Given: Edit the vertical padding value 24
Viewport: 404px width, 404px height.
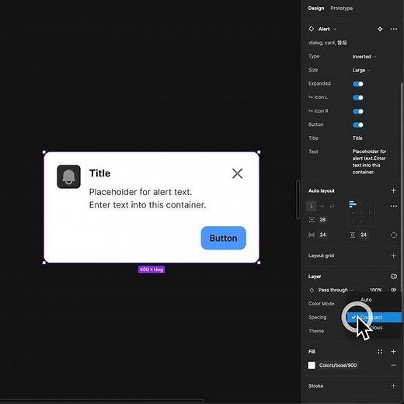Looking at the screenshot, I should pos(364,235).
